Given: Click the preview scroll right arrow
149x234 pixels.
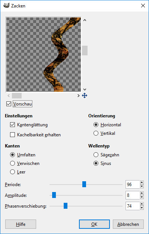Looking at the screenshot, I should click(x=78, y=96).
